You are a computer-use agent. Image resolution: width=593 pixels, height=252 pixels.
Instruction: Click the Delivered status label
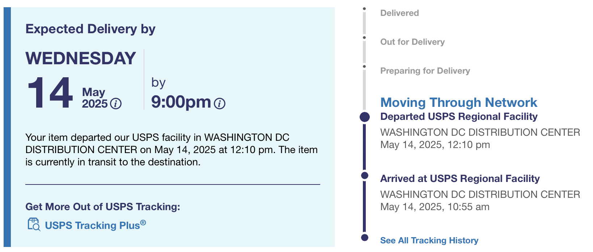399,13
